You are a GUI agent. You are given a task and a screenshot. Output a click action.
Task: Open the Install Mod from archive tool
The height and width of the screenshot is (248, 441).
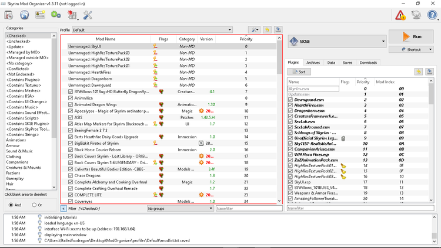click(9, 15)
